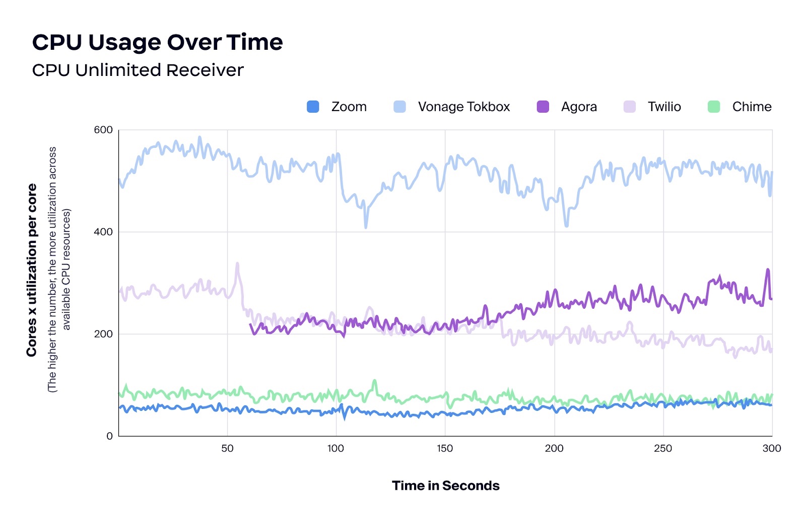
Task: Toggle the Zoom series legend label
Action: [x=349, y=107]
